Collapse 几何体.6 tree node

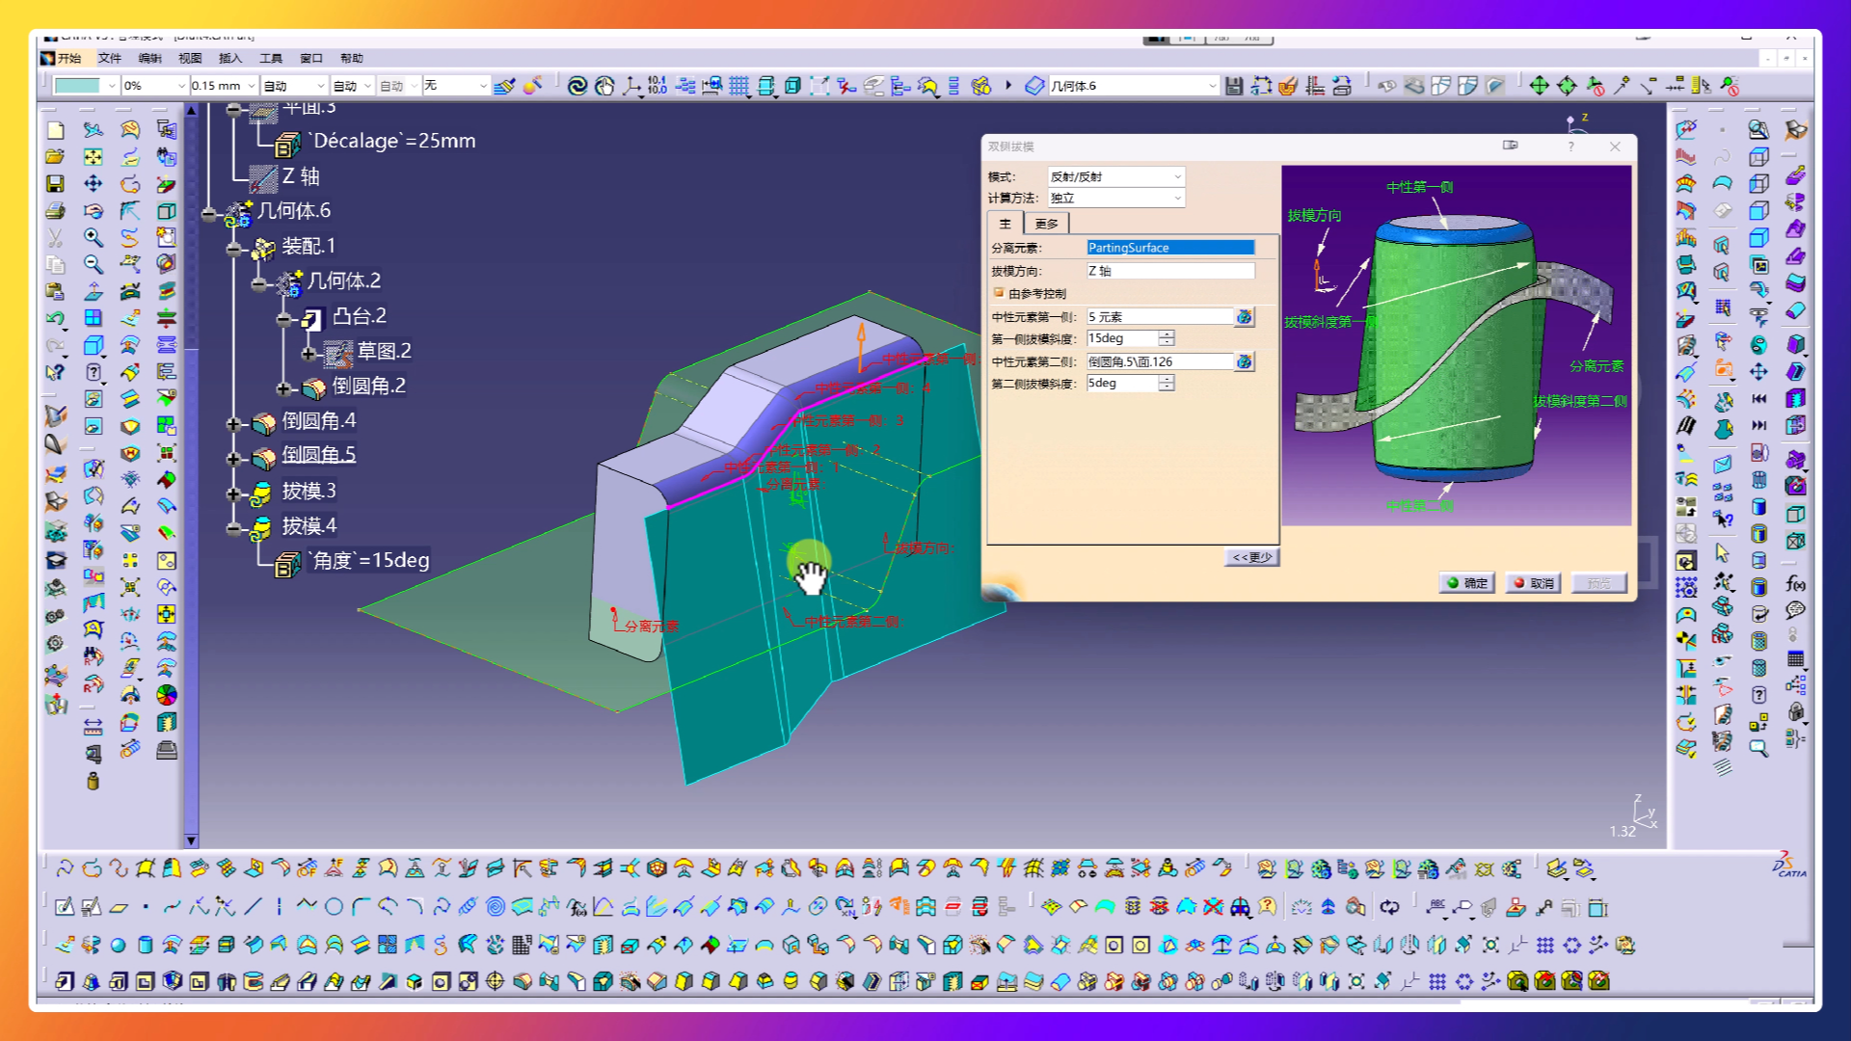click(x=209, y=214)
